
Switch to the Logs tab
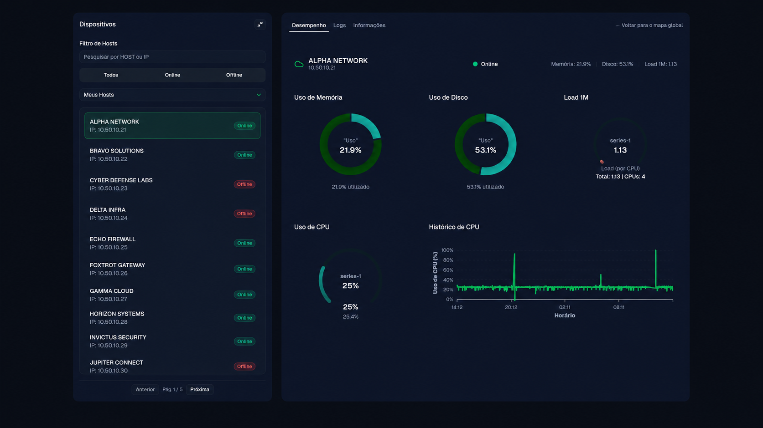tap(339, 25)
